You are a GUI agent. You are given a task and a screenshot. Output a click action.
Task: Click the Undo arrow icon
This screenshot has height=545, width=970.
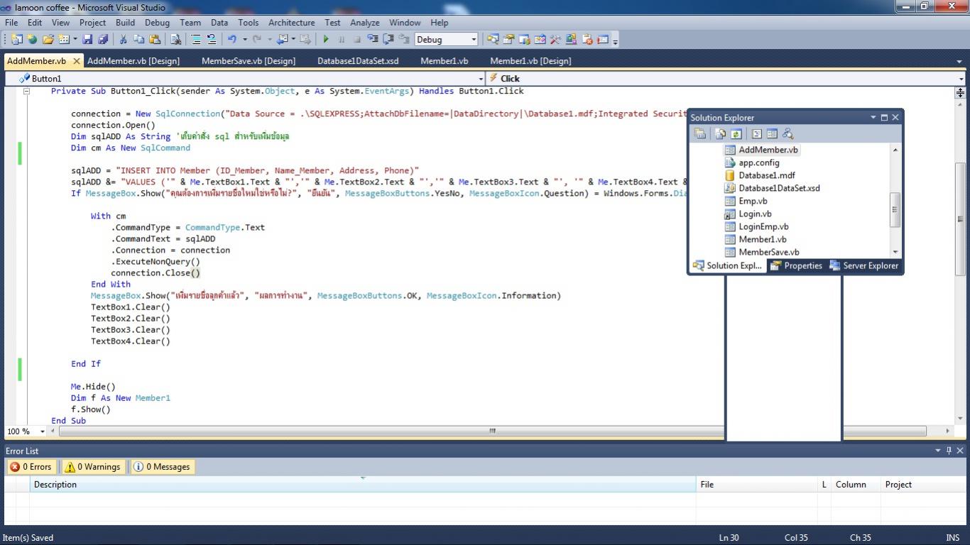232,40
